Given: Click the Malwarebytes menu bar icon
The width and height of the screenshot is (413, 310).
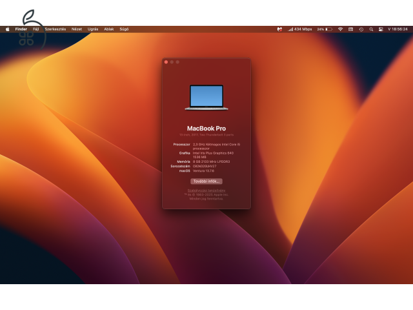Looking at the screenshot, I should [279, 29].
